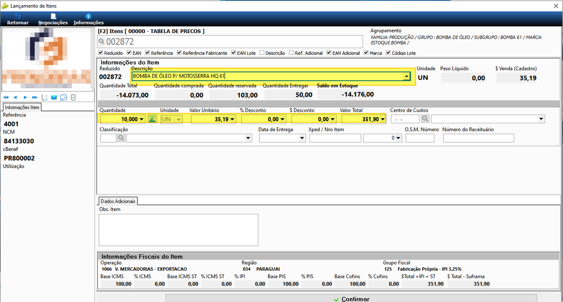Image resolution: width=563 pixels, height=302 pixels.
Task: Click Centro de Custos search magnifier
Action: 425,119
